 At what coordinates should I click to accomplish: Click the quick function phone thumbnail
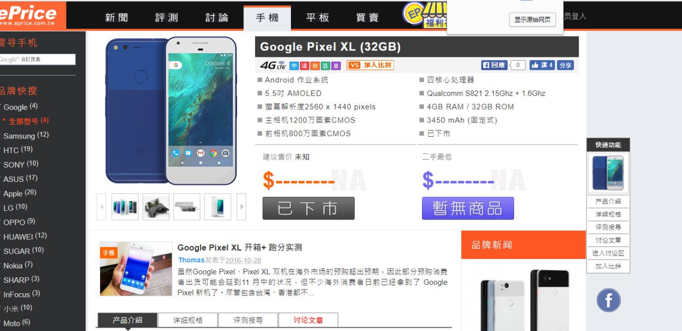608,173
